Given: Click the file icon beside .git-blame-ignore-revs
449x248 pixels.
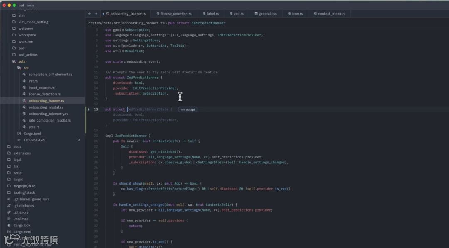Looking at the screenshot, I should click(x=9, y=199).
